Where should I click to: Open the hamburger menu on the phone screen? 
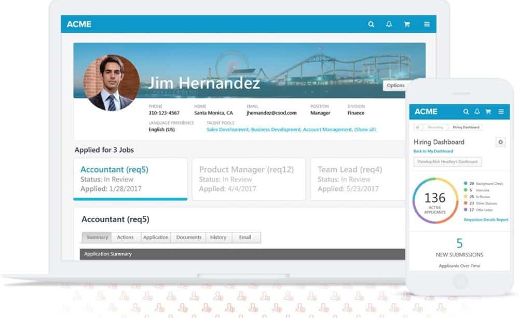point(501,112)
